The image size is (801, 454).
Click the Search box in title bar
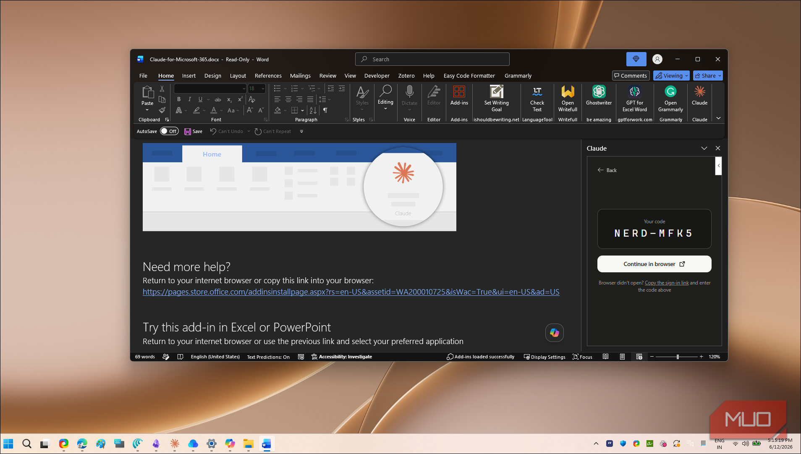pyautogui.click(x=432, y=59)
